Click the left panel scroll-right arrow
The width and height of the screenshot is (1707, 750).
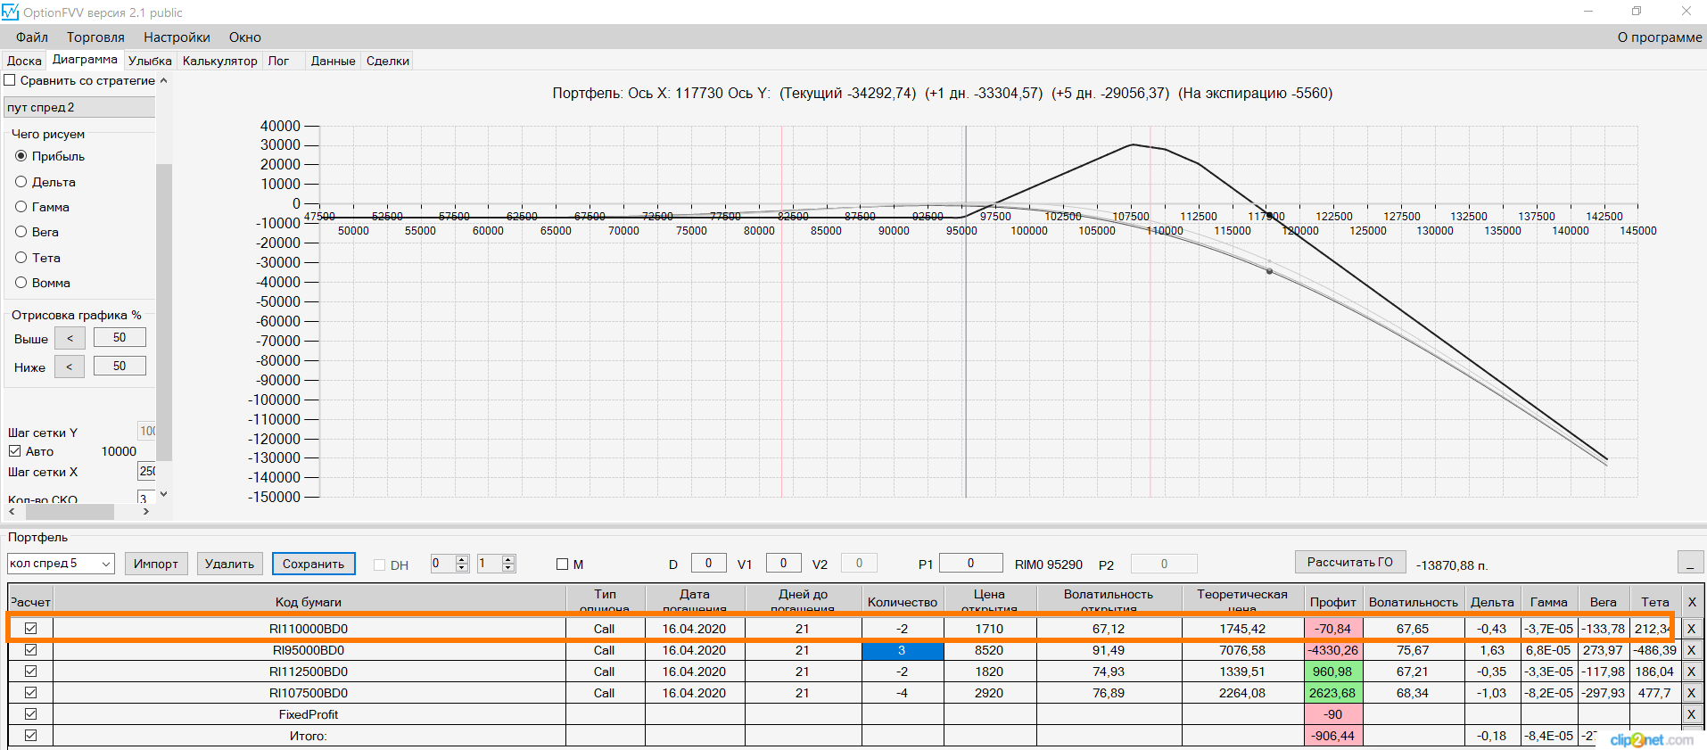click(146, 512)
